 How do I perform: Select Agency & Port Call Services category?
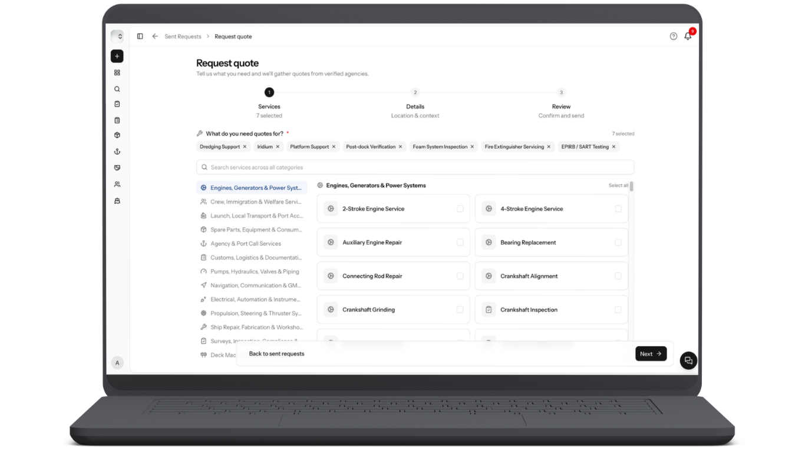click(x=252, y=244)
